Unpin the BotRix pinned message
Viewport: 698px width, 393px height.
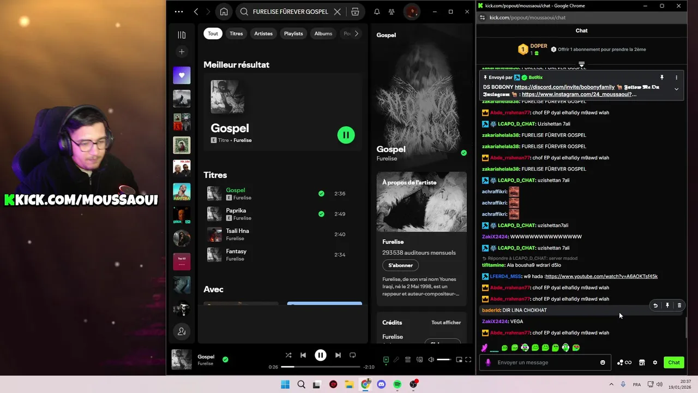[x=662, y=78]
